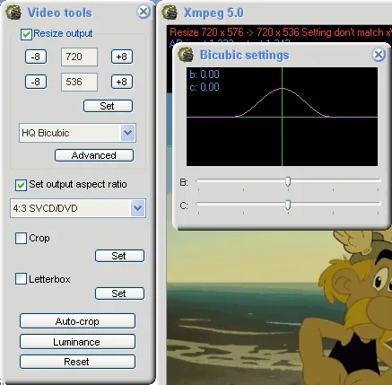Click the B slider handle
The image size is (392, 385).
coord(288,181)
